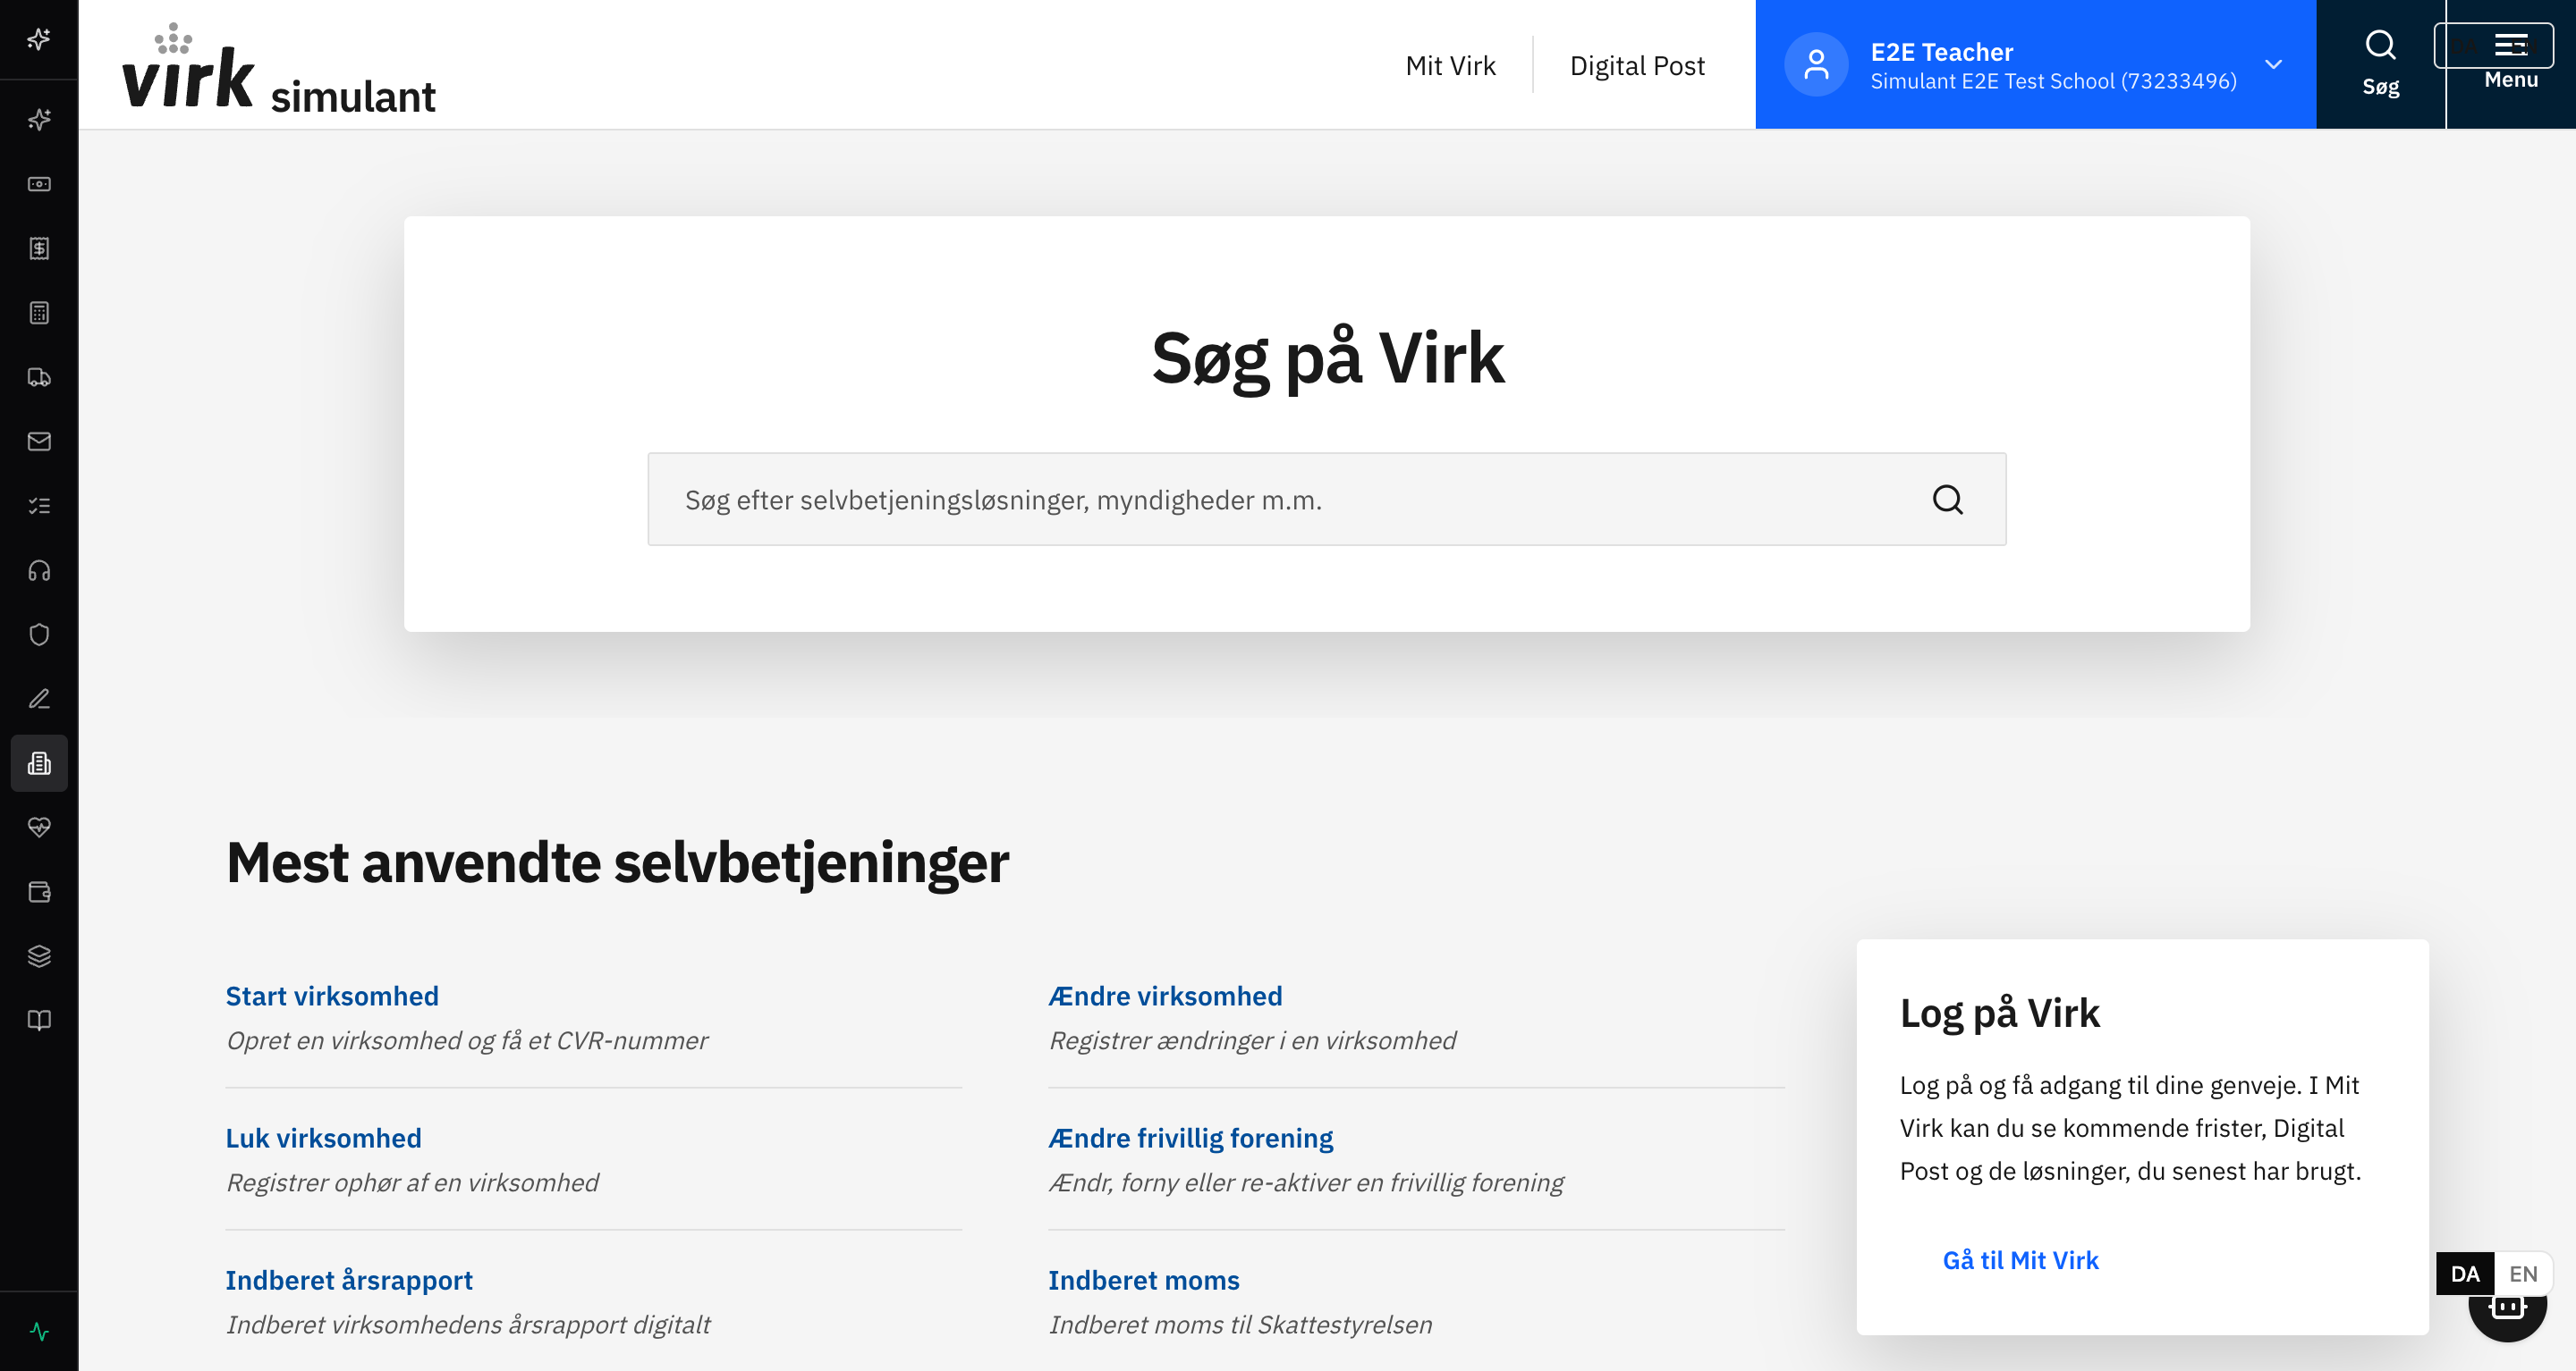Click the "Log på Virk" card heading

point(1999,1014)
